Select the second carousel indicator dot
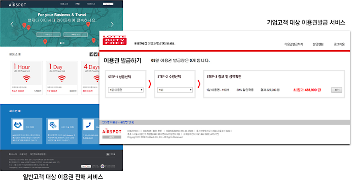This screenshot has height=180, width=352. point(64,43)
